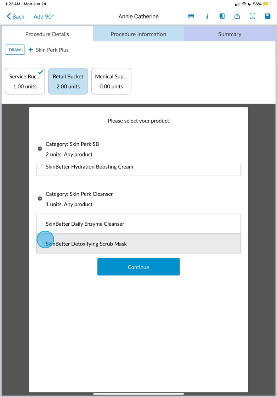The height and width of the screenshot is (397, 277).
Task: Tap the battery indicator in status bar
Action: click(x=267, y=4)
